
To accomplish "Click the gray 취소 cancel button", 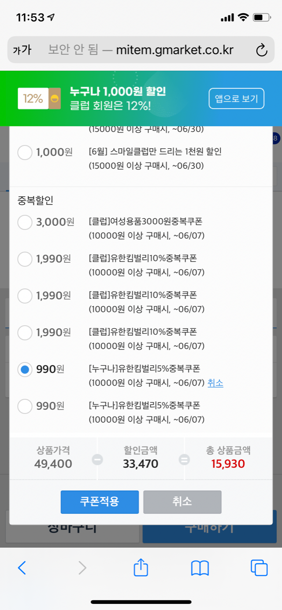I will click(x=182, y=502).
